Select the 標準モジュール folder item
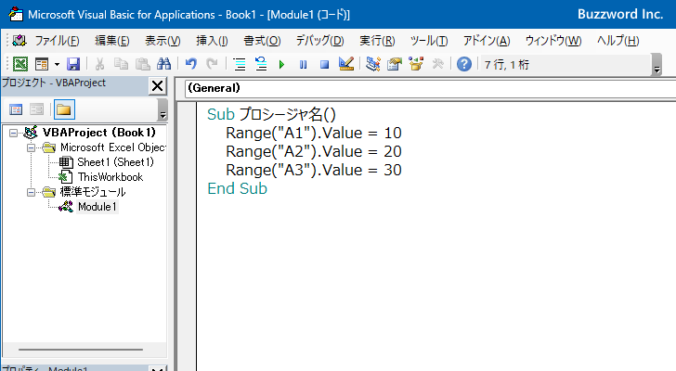 click(93, 192)
